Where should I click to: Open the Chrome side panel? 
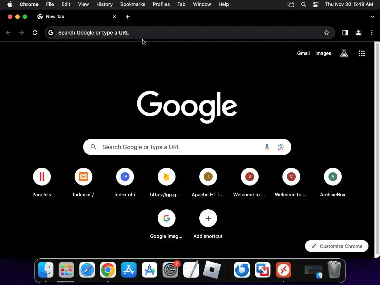coord(345,33)
